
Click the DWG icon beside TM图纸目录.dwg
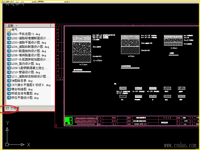tap(9, 81)
